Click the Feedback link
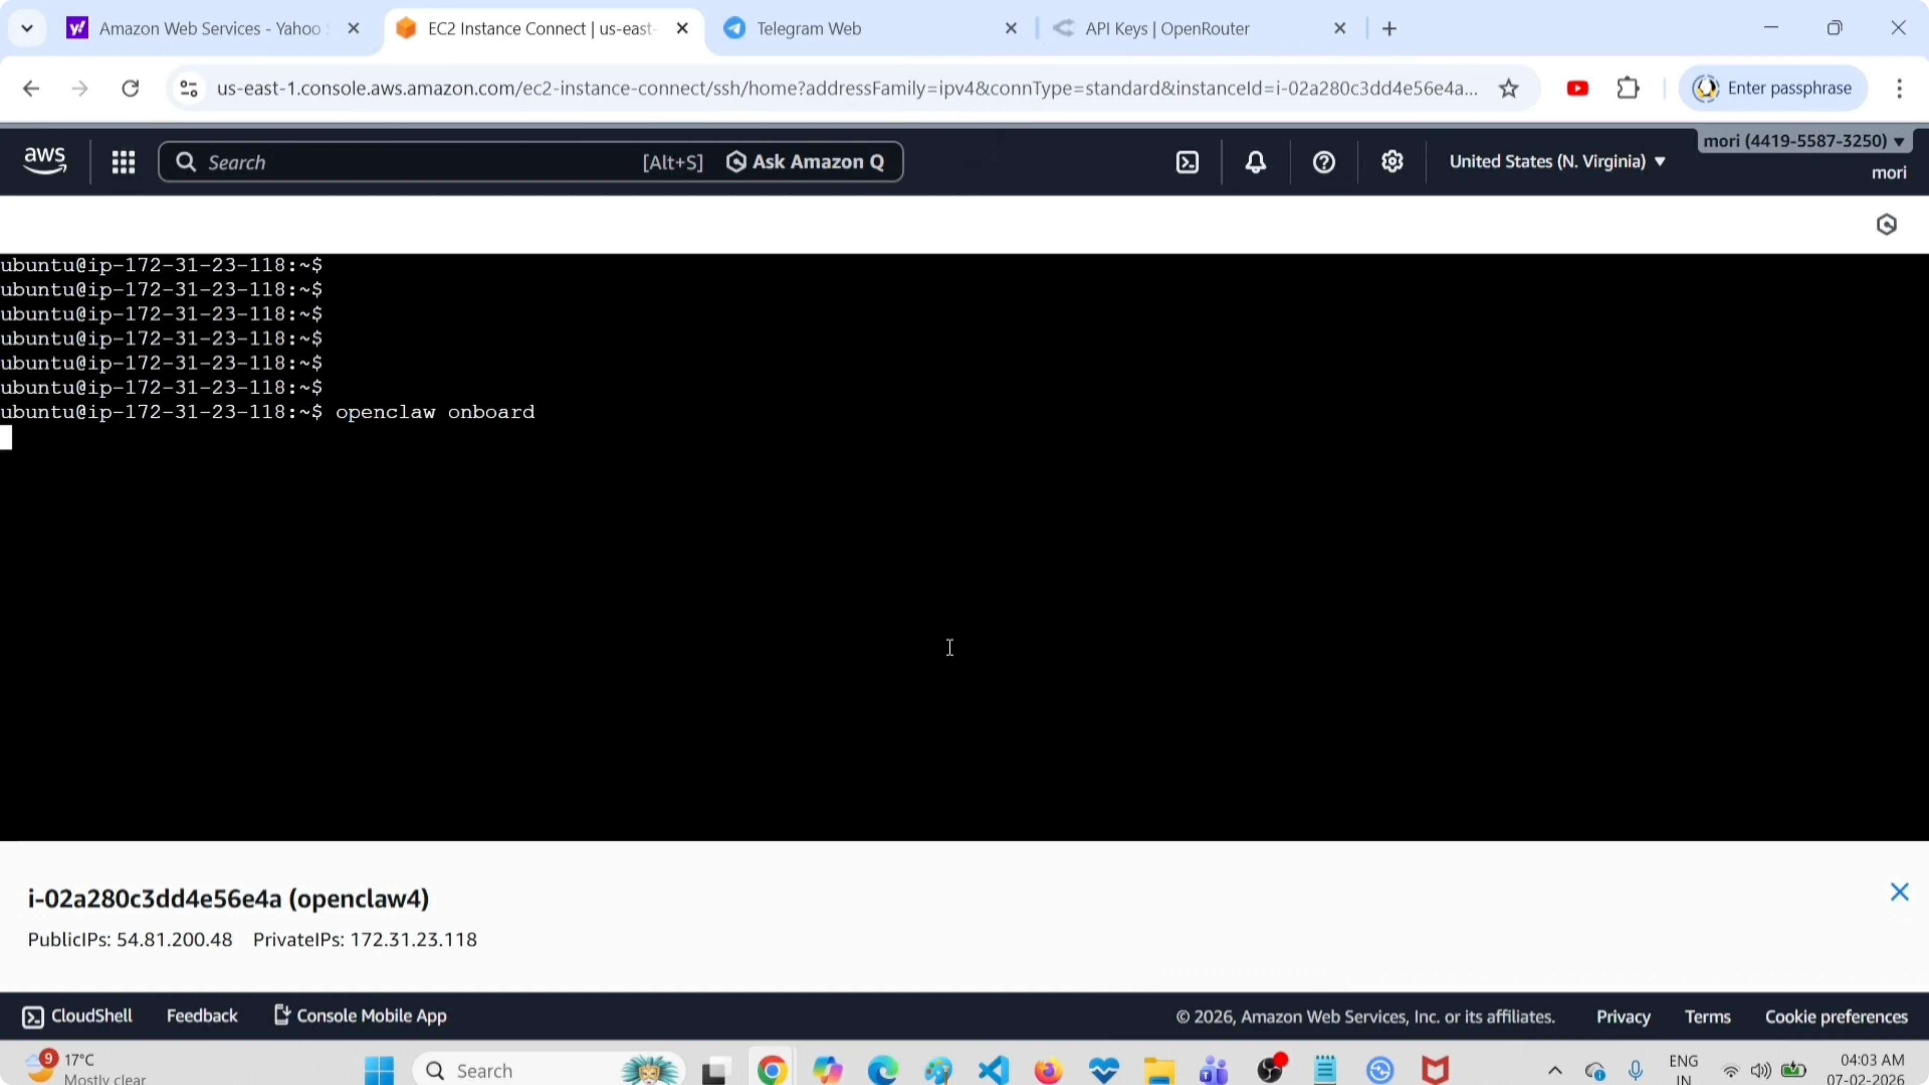Image resolution: width=1929 pixels, height=1085 pixels. pyautogui.click(x=201, y=1016)
